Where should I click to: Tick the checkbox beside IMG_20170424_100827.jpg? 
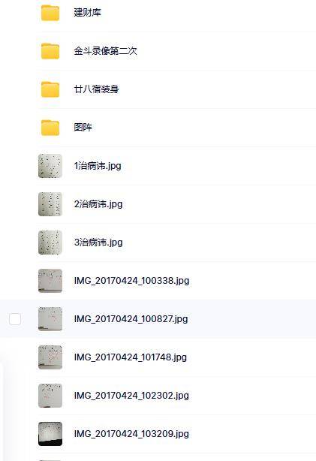click(x=15, y=319)
